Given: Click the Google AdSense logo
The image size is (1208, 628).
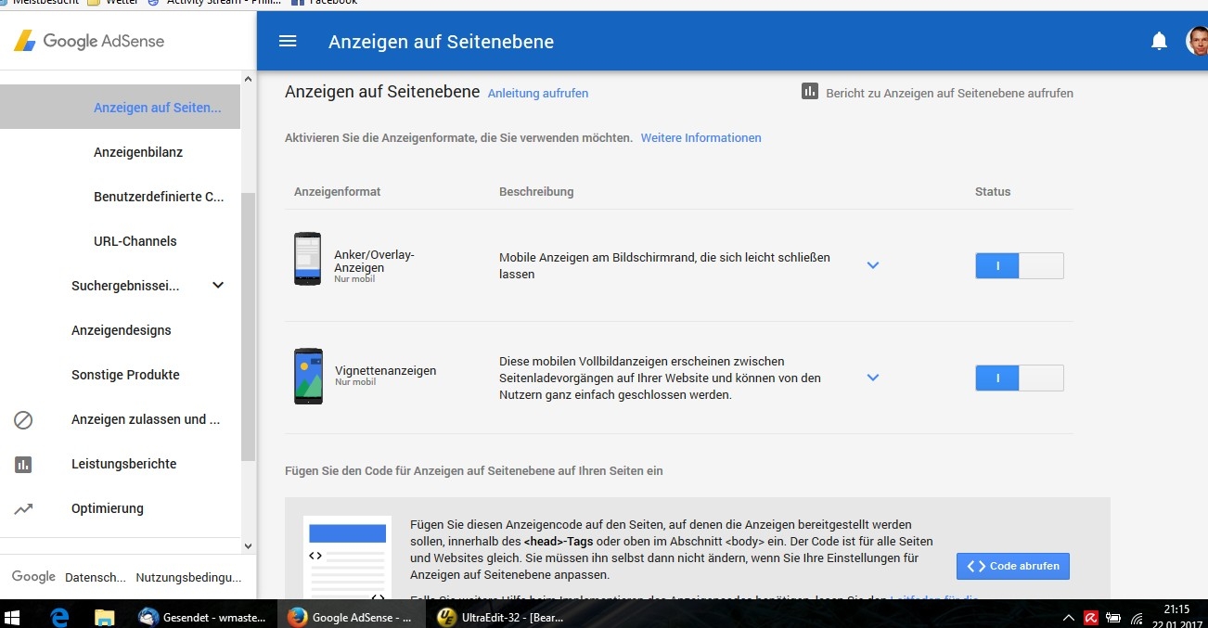Looking at the screenshot, I should click(x=89, y=41).
